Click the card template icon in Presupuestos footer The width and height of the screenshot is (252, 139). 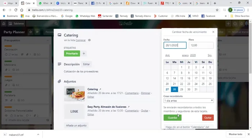48,120
